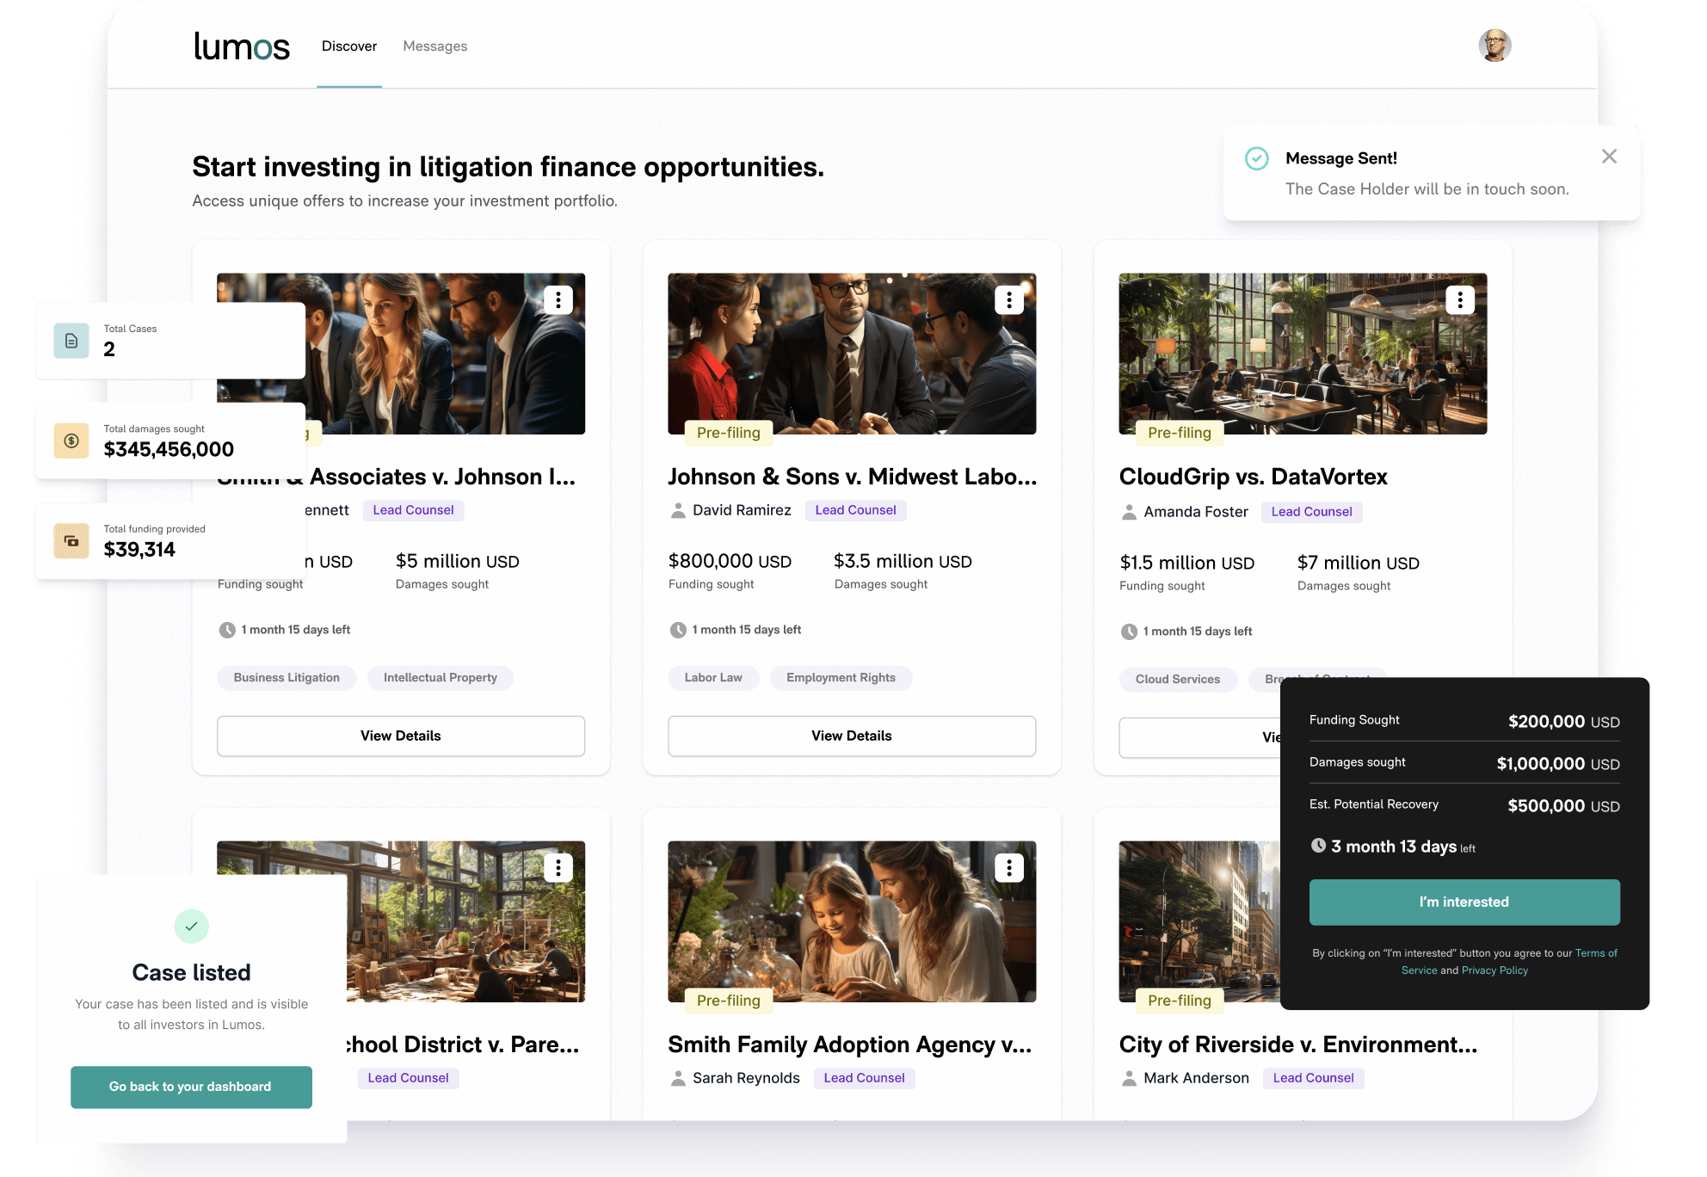Select the Business Litigation tag
The height and width of the screenshot is (1177, 1707).
[287, 677]
